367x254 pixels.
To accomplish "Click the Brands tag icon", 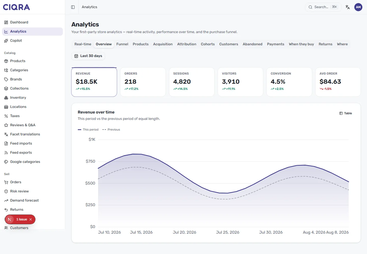I will [6, 79].
